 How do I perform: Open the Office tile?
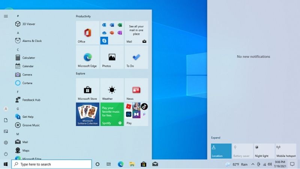tap(87, 33)
